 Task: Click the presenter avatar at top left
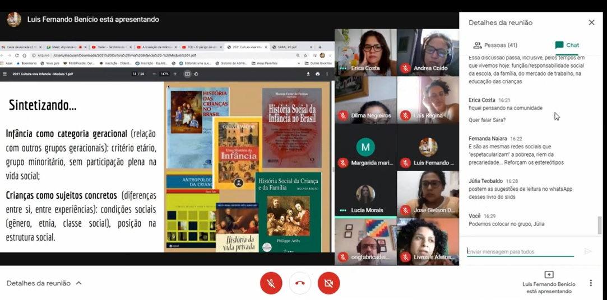pos(14,20)
